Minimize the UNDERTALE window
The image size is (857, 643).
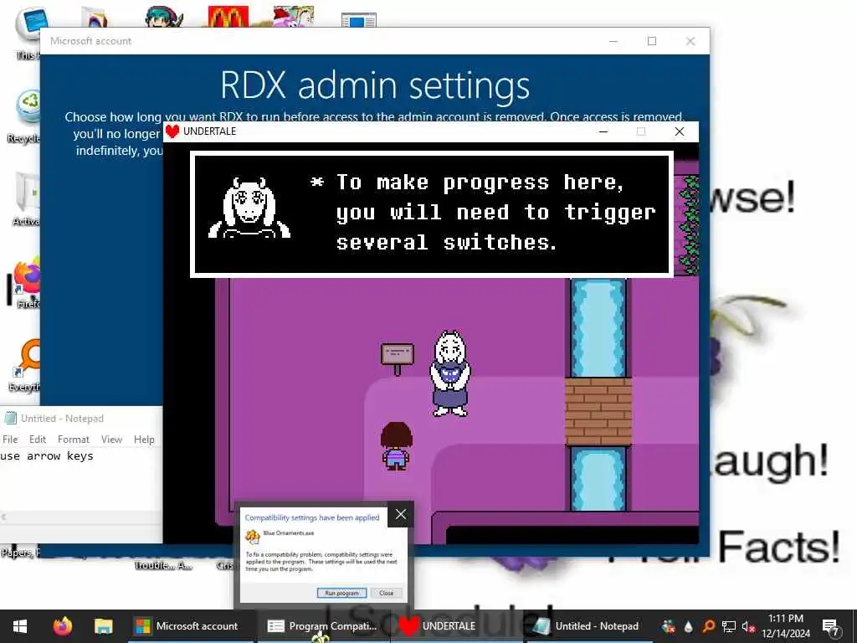(603, 131)
